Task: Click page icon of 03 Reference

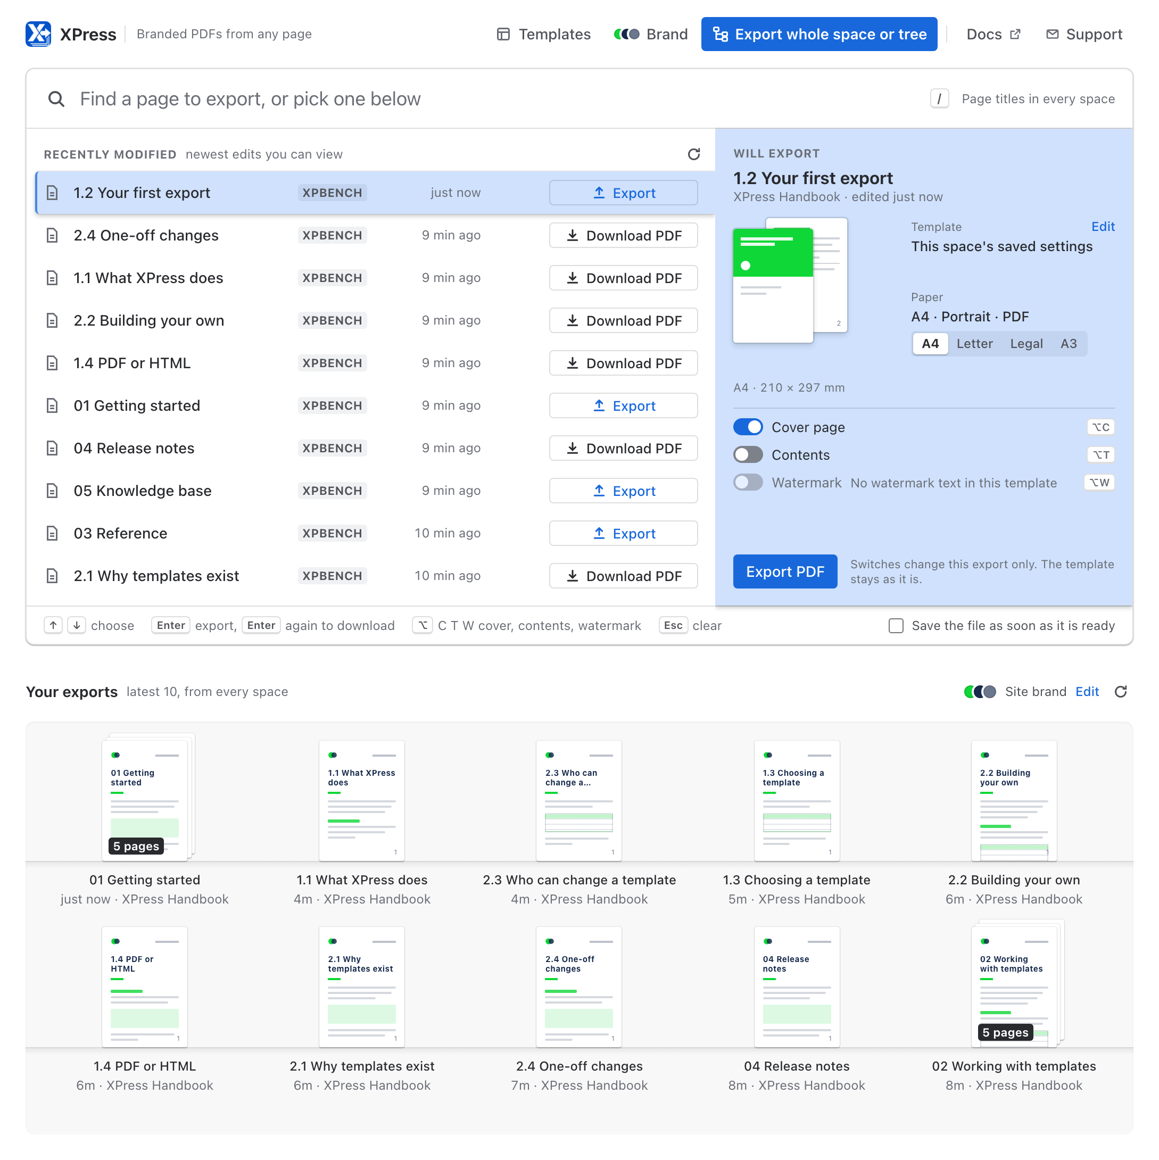Action: click(x=52, y=534)
